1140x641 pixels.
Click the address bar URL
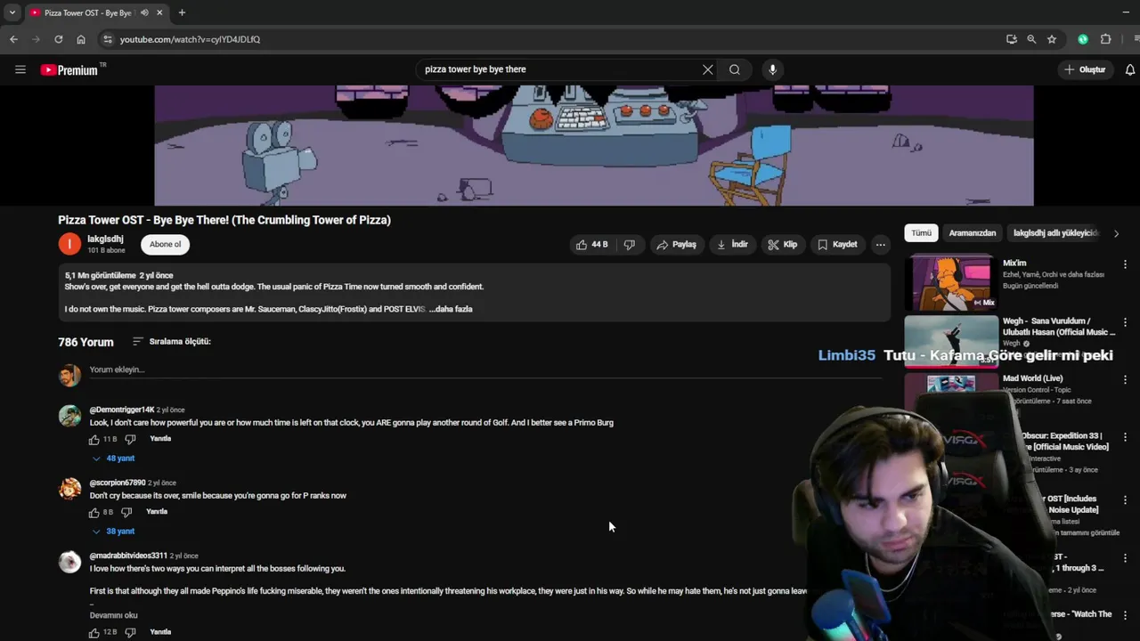click(x=190, y=39)
